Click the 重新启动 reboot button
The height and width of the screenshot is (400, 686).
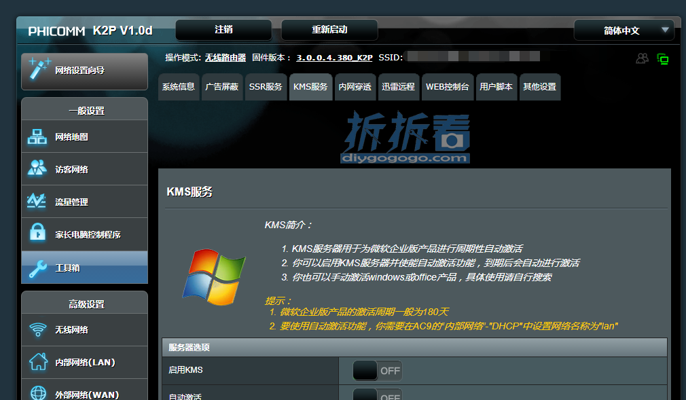pos(329,30)
